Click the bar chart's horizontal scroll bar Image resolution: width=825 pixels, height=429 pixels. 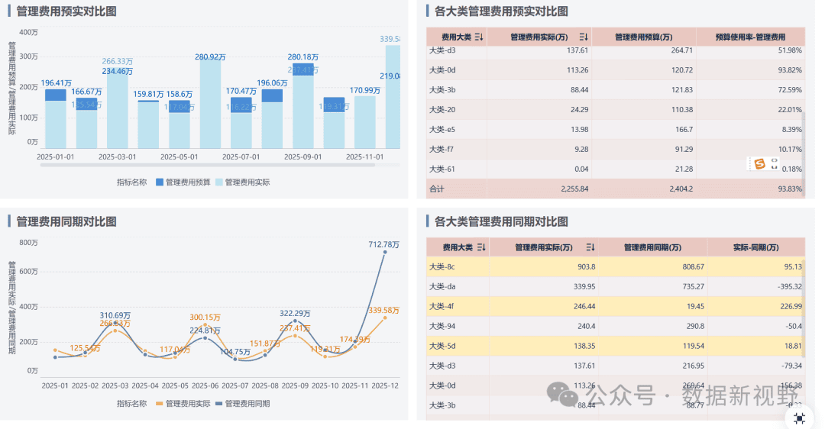coord(208,165)
